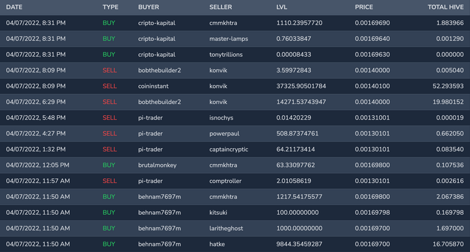Select seller name tonytrillions
Viewport: 470px width, 252px height.
226,55
